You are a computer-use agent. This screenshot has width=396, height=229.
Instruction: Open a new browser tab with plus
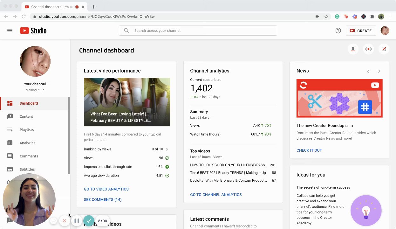coord(93,7)
